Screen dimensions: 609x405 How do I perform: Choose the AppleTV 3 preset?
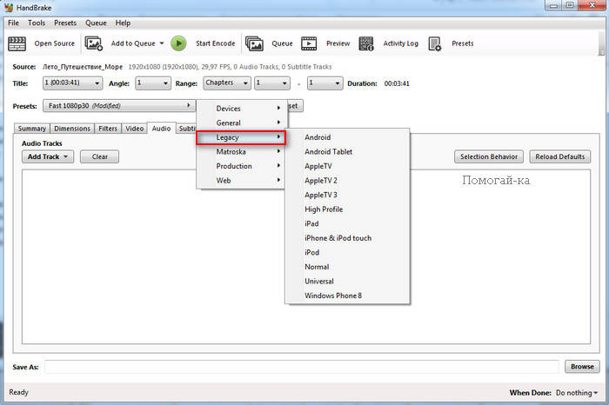pyautogui.click(x=348, y=195)
